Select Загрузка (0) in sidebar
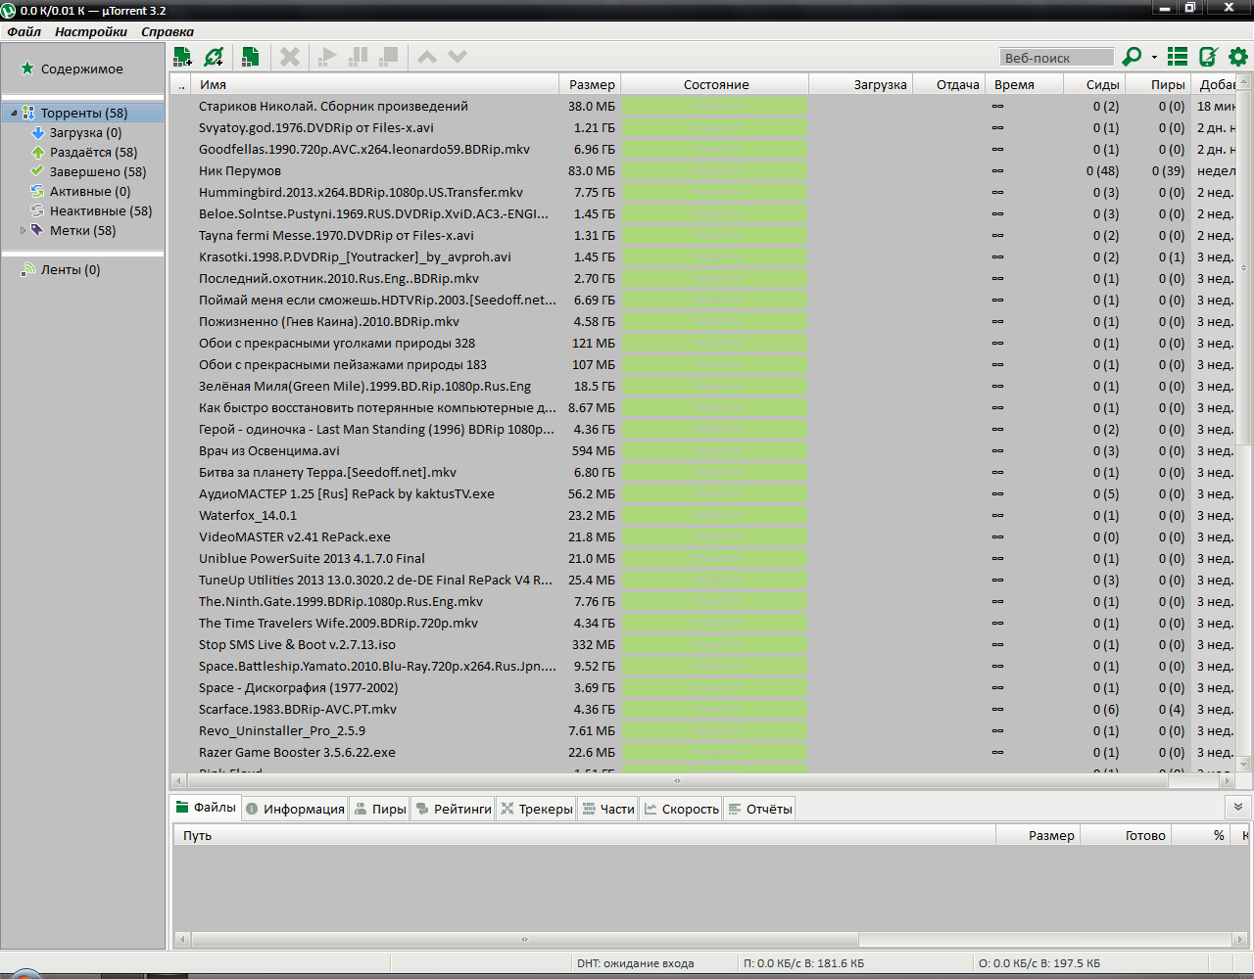Screen dimensions: 1254x979 pyautogui.click(x=85, y=132)
